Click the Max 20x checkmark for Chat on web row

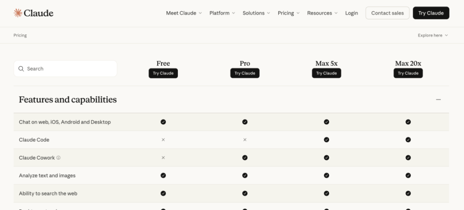(x=408, y=122)
